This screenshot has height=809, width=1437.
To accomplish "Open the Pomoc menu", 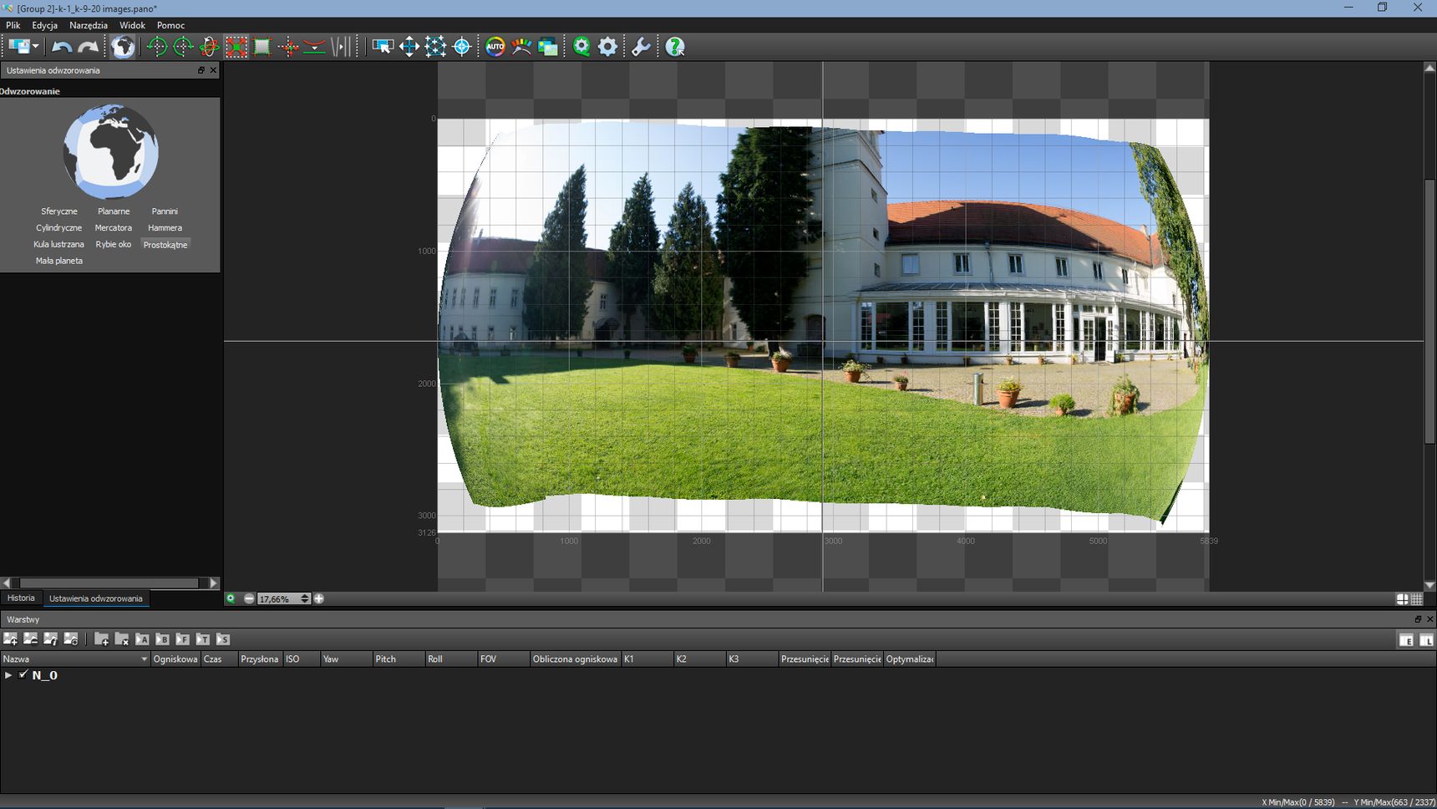I will [x=170, y=25].
